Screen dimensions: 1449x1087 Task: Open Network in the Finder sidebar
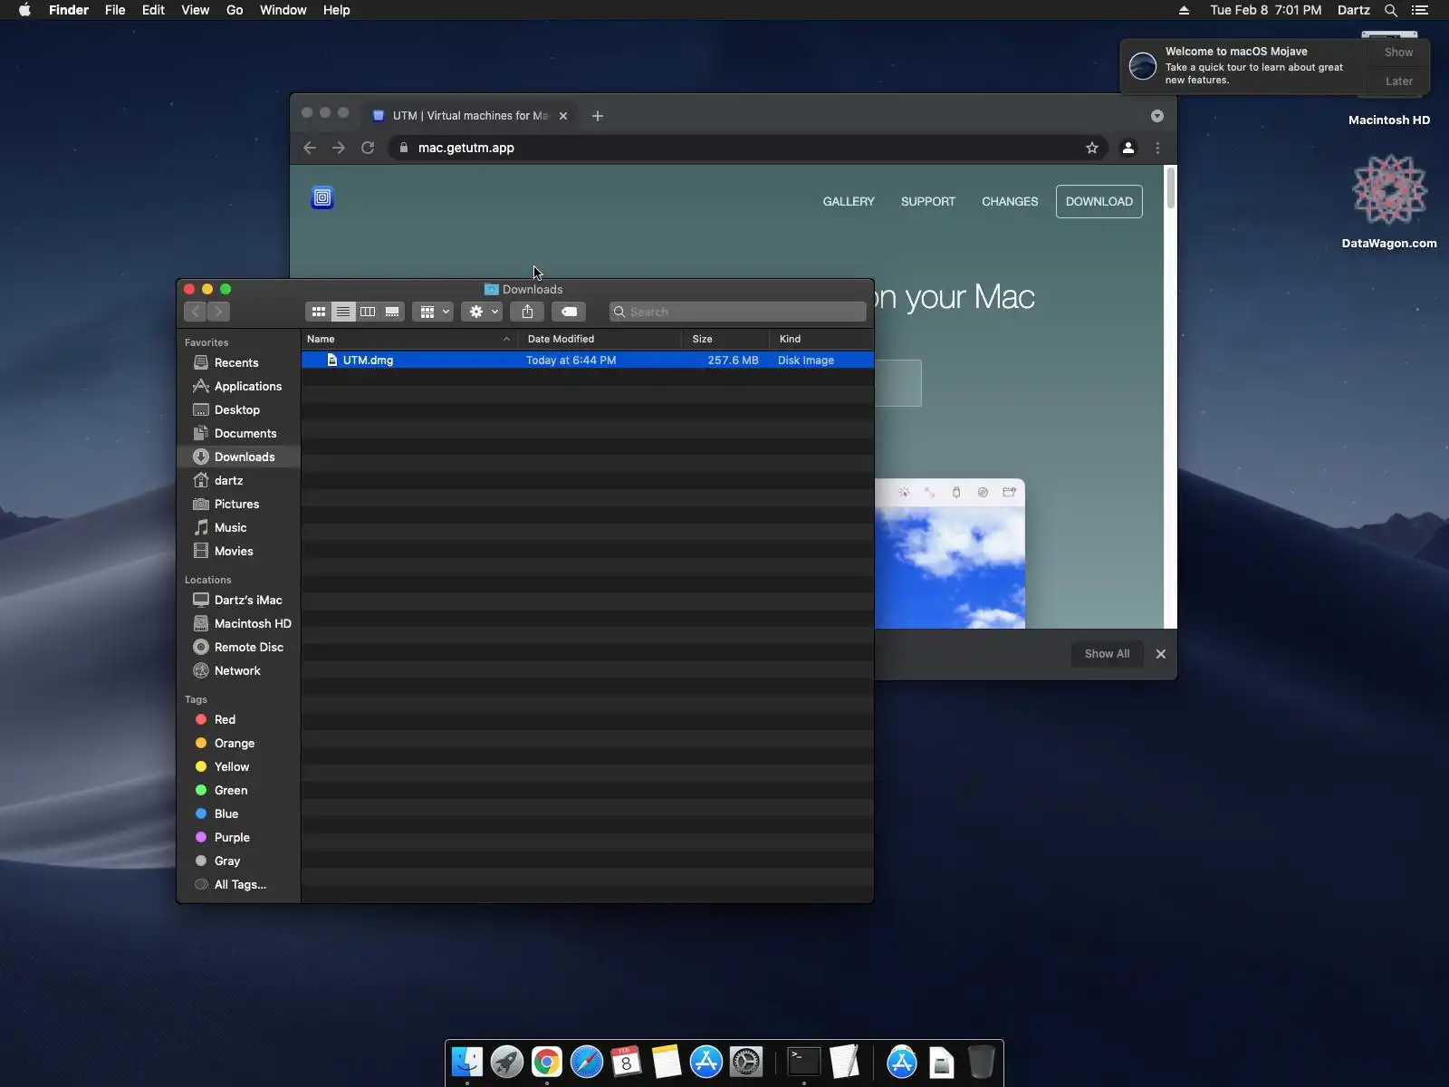(237, 670)
